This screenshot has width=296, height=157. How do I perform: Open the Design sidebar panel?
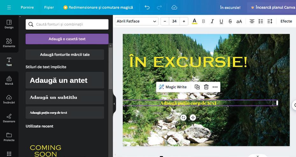(x=9, y=24)
